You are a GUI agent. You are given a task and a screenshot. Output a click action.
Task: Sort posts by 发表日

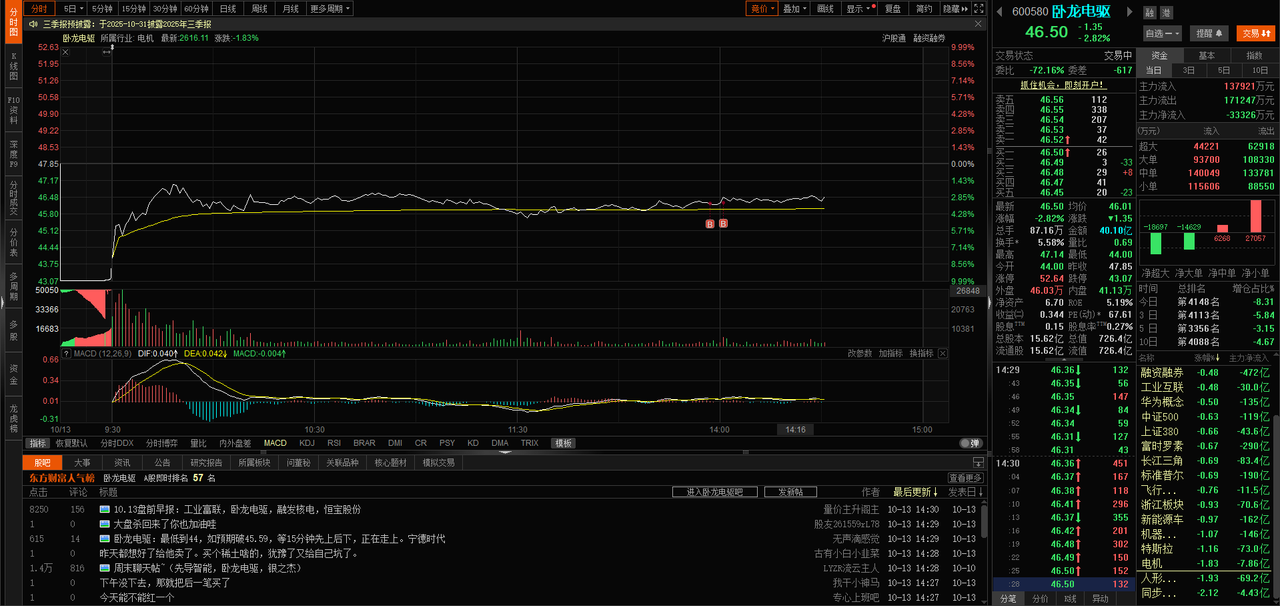[x=966, y=492]
